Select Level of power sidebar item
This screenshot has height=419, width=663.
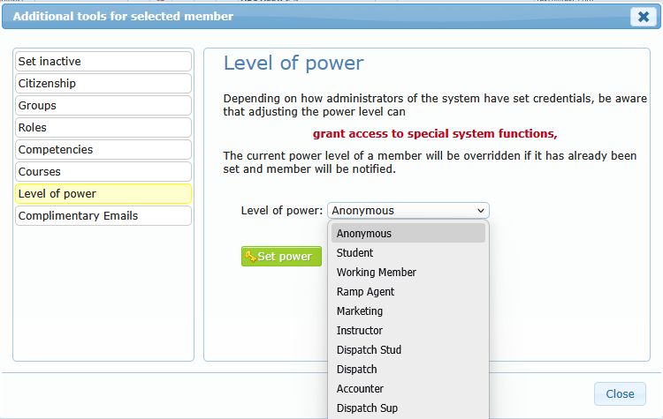103,194
